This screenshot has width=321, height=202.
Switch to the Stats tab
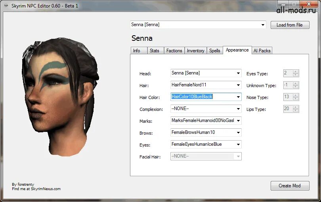click(x=155, y=51)
